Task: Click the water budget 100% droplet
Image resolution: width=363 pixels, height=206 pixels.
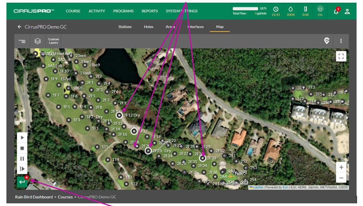Action: tap(290, 11)
